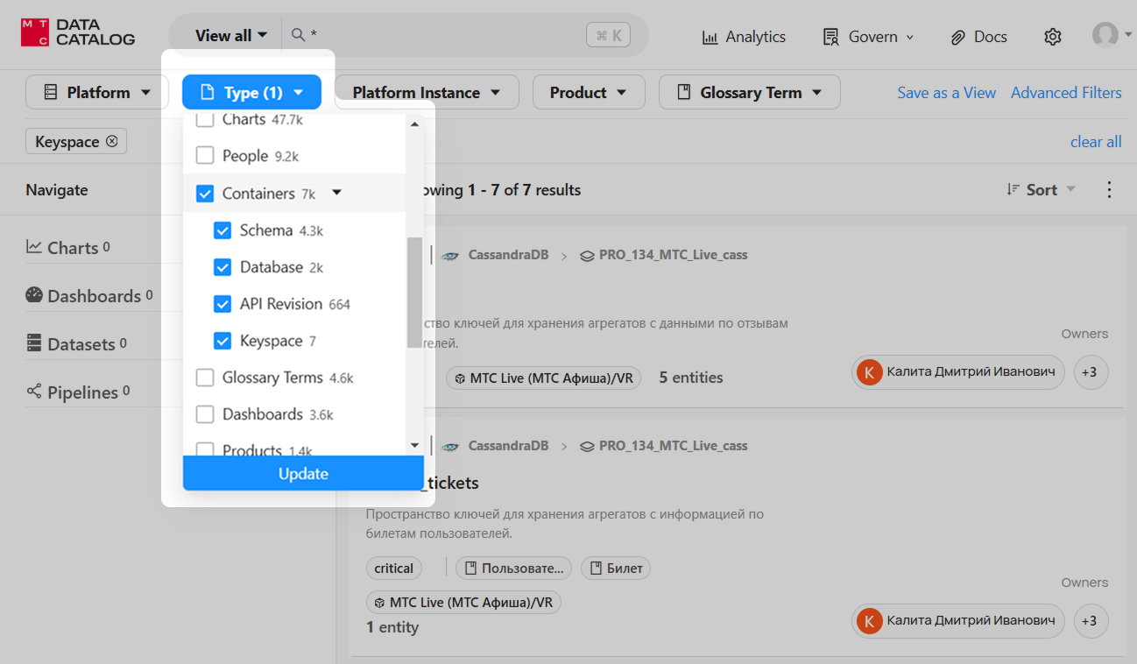Image resolution: width=1137 pixels, height=664 pixels.
Task: Click the clear all link
Action: click(1096, 142)
